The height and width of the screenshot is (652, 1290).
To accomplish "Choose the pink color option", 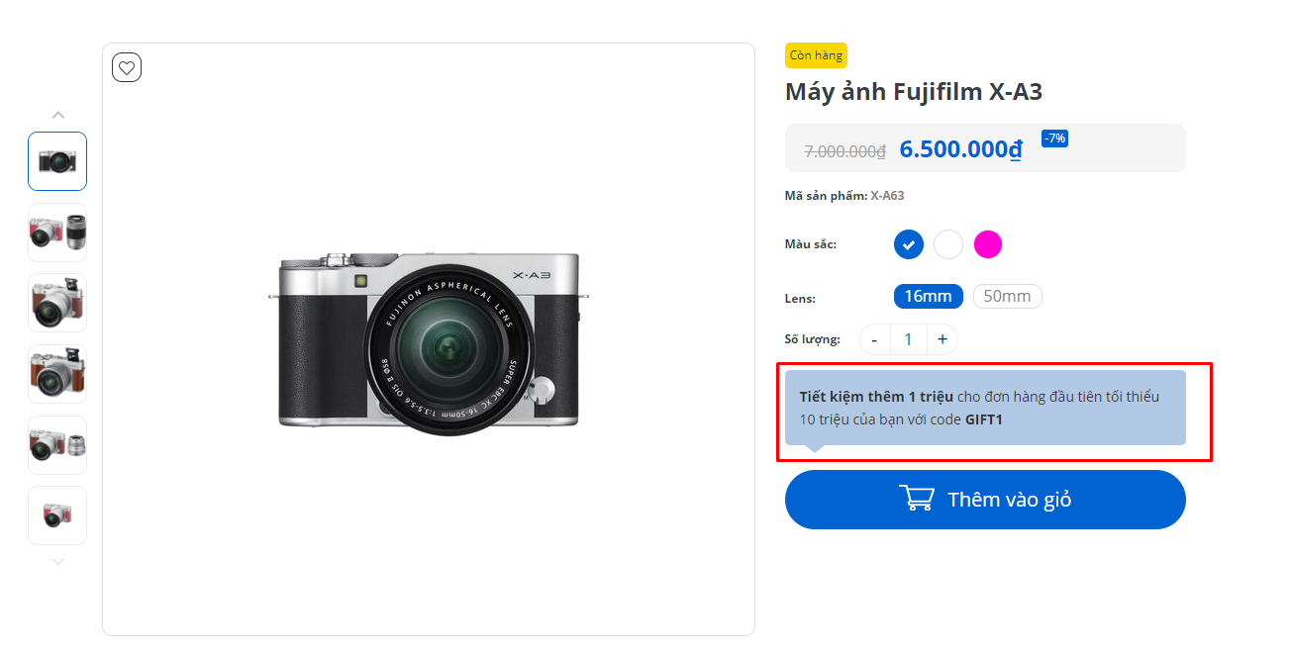I will [988, 244].
